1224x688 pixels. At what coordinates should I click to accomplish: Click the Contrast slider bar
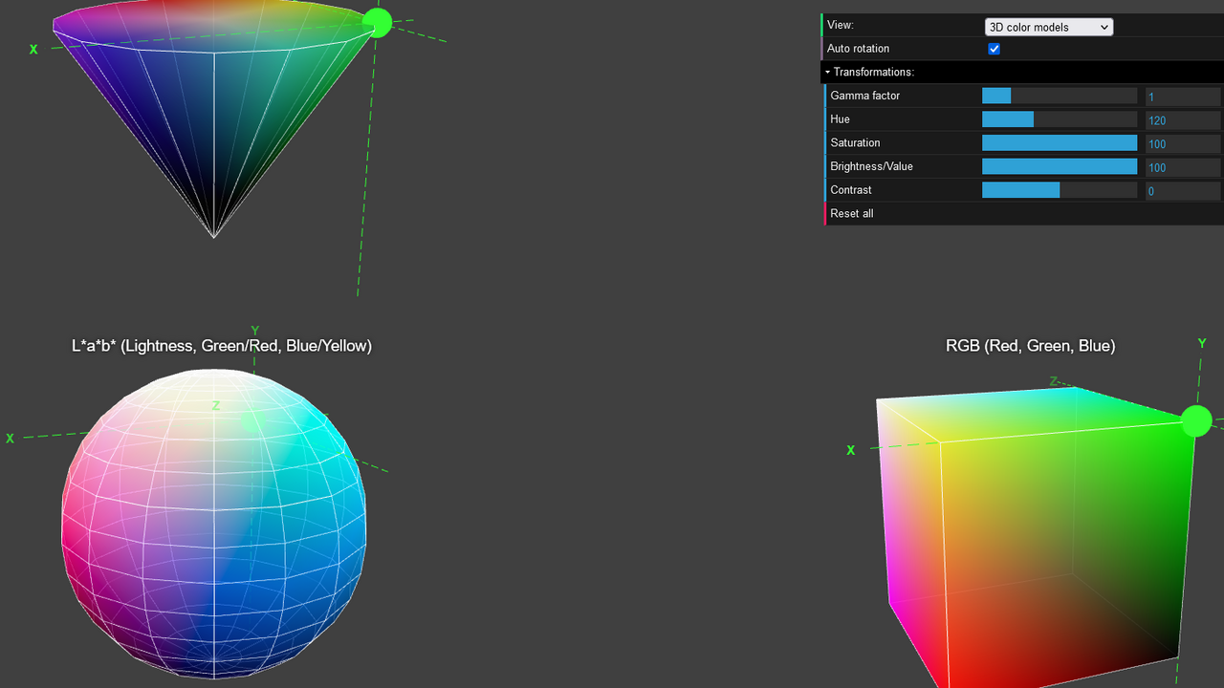[x=1059, y=190]
